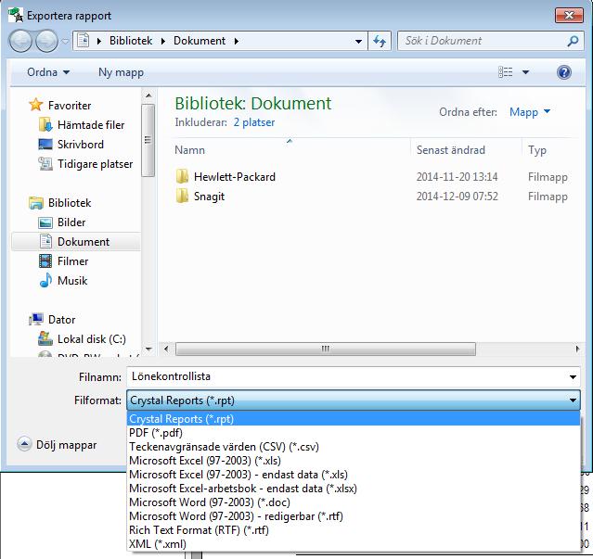Click the search magnifier icon

[x=573, y=41]
